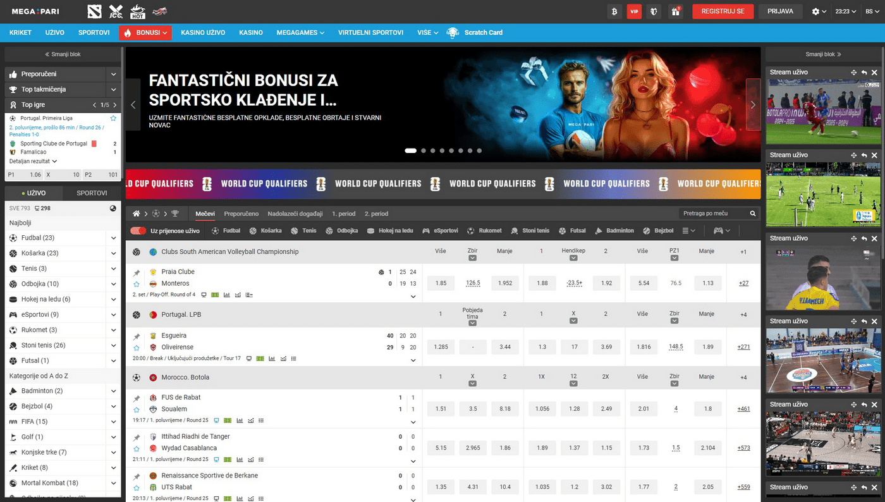Toggle the 'Uz prijenose uživo' switch
885x502 pixels.
(138, 231)
